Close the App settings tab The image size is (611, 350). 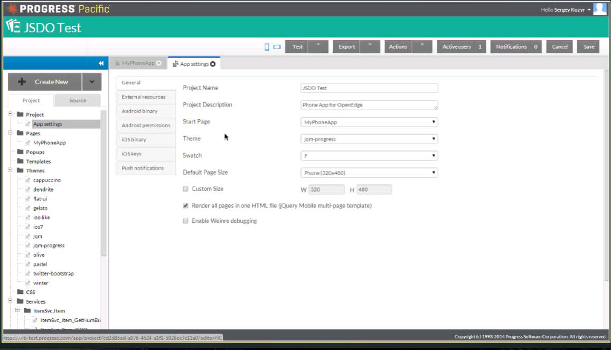213,64
